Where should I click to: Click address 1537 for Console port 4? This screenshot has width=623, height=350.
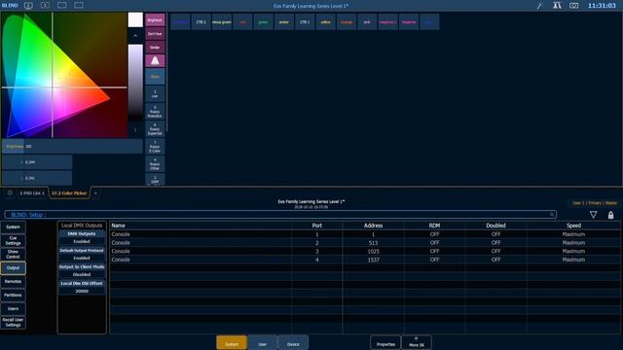pyautogui.click(x=373, y=260)
